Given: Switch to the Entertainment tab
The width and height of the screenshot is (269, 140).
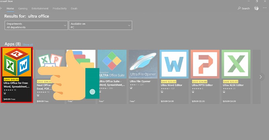Looking at the screenshot, I should pos(40,8).
